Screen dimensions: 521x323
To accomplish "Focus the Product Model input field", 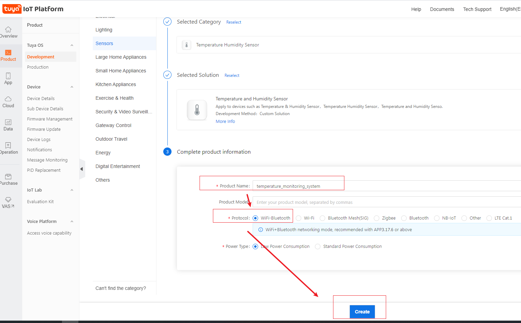I will tap(387, 202).
